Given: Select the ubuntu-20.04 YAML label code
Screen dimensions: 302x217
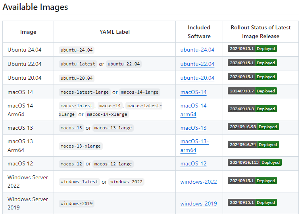Looking at the screenshot, I should pyautogui.click(x=77, y=78).
